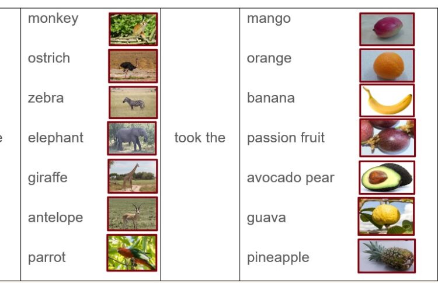The height and width of the screenshot is (283, 438).
Task: Click the word 'giraffe'
Action: tap(48, 178)
